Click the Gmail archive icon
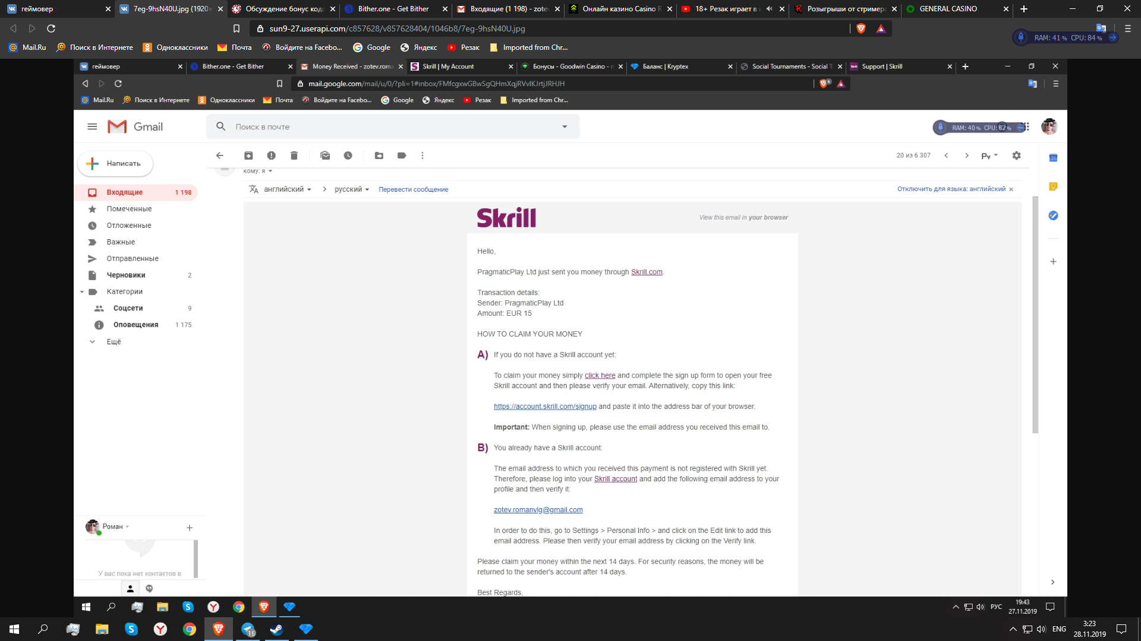This screenshot has height=641, width=1141. (248, 156)
